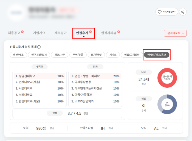Select the 서비스 filter chip
This screenshot has height=141, width=192.
pyautogui.click(x=113, y=55)
